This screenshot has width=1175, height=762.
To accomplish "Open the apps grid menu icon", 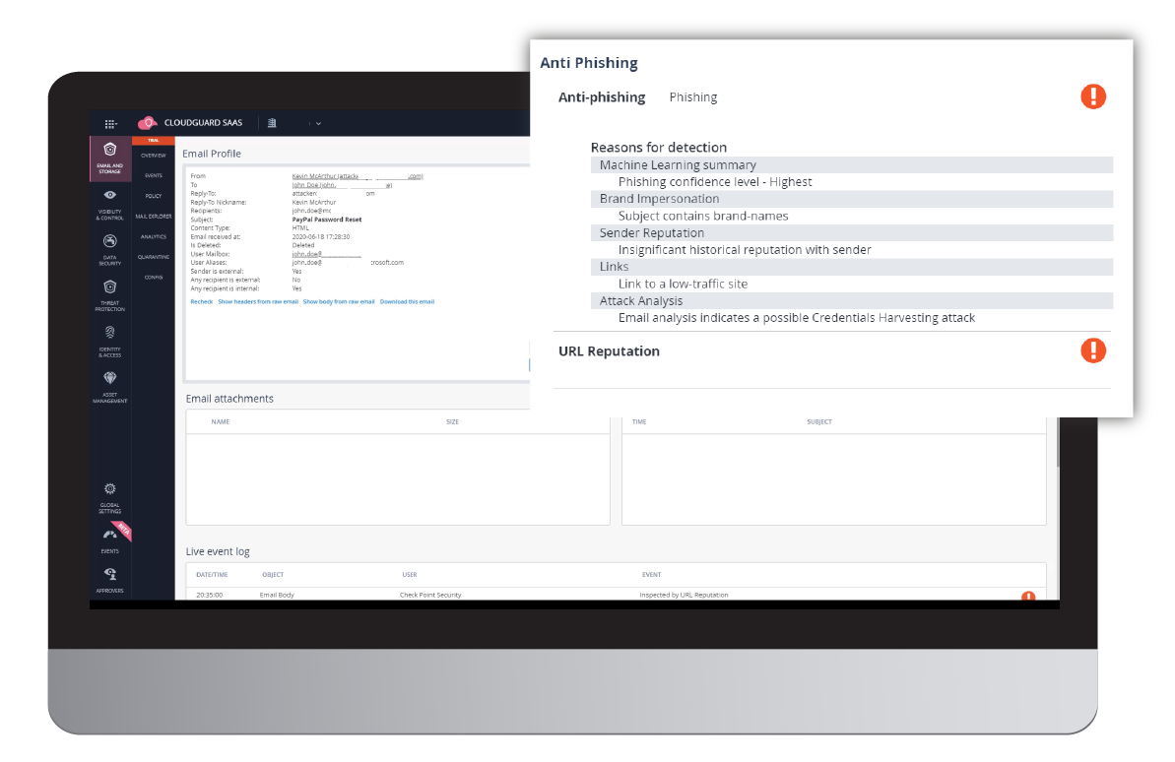I will pos(110,124).
